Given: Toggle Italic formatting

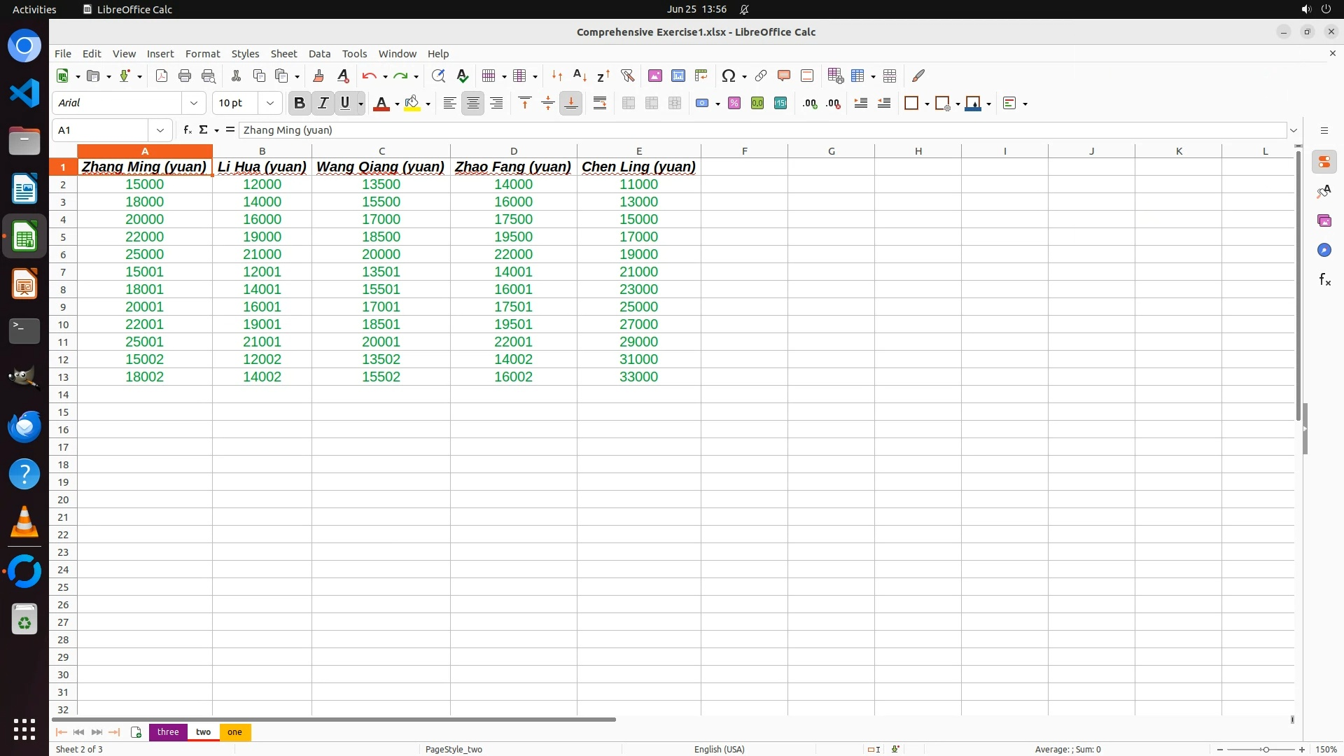Looking at the screenshot, I should pos(323,103).
